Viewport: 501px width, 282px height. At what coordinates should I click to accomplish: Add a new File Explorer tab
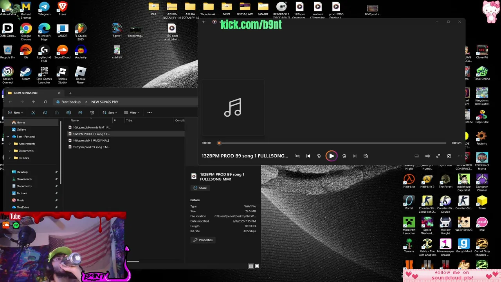click(x=70, y=93)
